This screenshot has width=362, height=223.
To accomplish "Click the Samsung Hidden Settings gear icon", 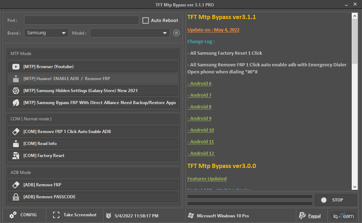I will tap(16, 91).
